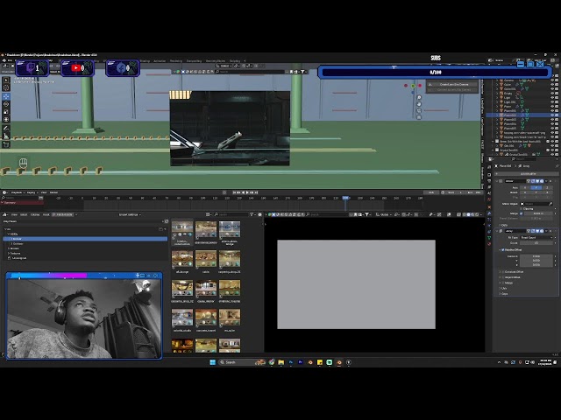The image size is (561, 420).
Task: Switch perspective/orthographic gizmo in viewport
Action: (x=419, y=117)
